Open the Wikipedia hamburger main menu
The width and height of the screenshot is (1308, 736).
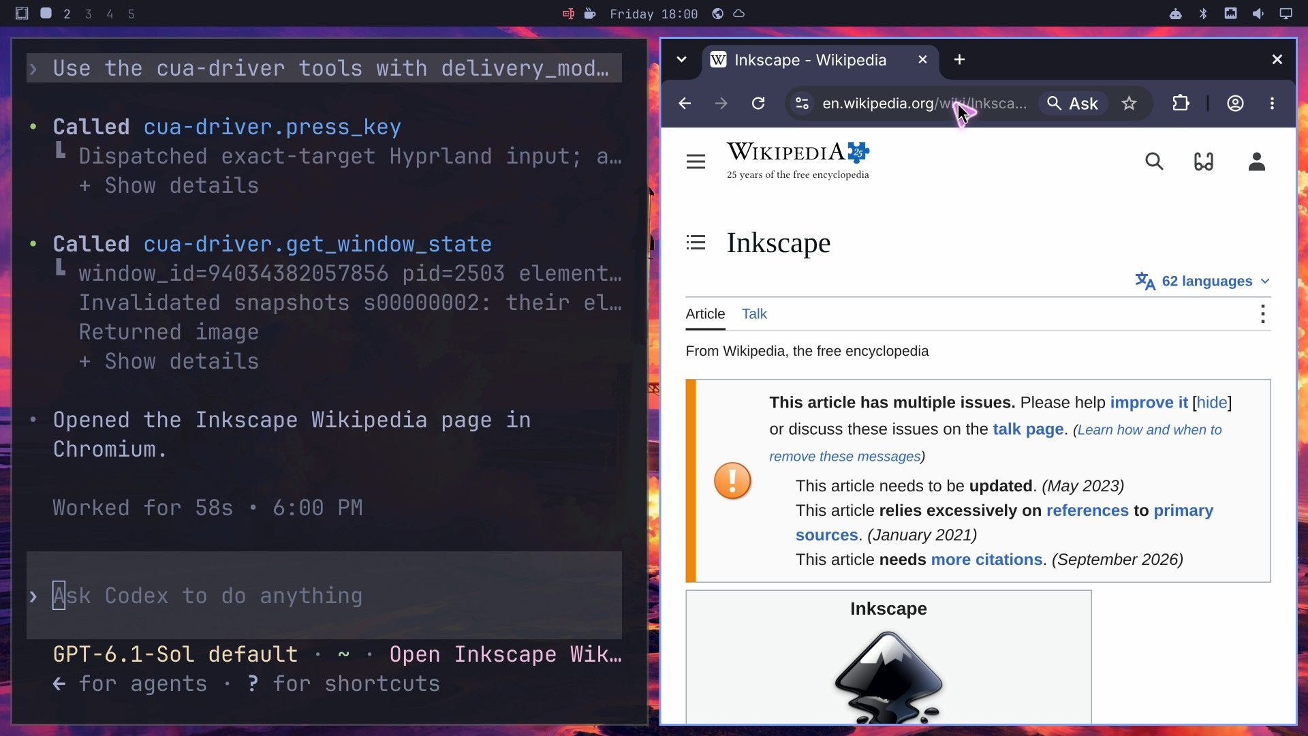coord(696,162)
